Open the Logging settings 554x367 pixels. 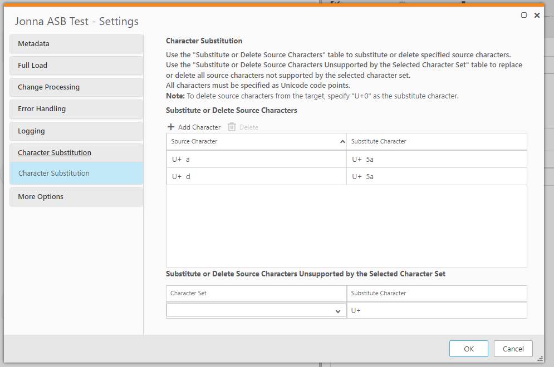click(31, 131)
